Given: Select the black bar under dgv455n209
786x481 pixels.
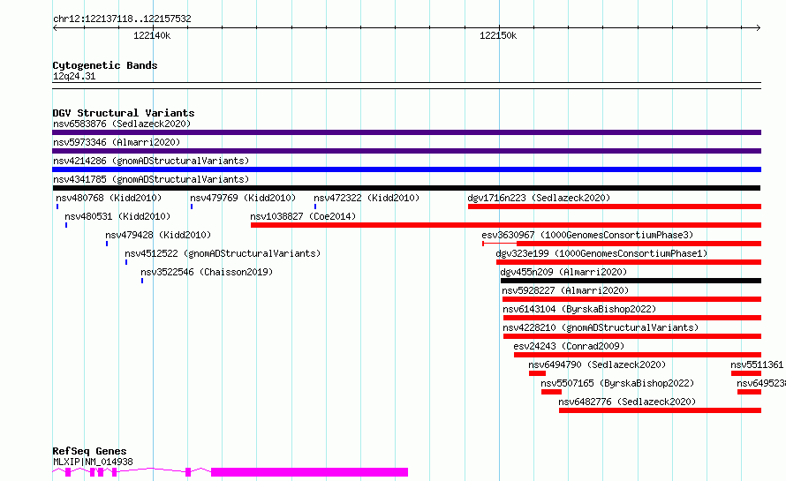Looking at the screenshot, I should point(631,281).
